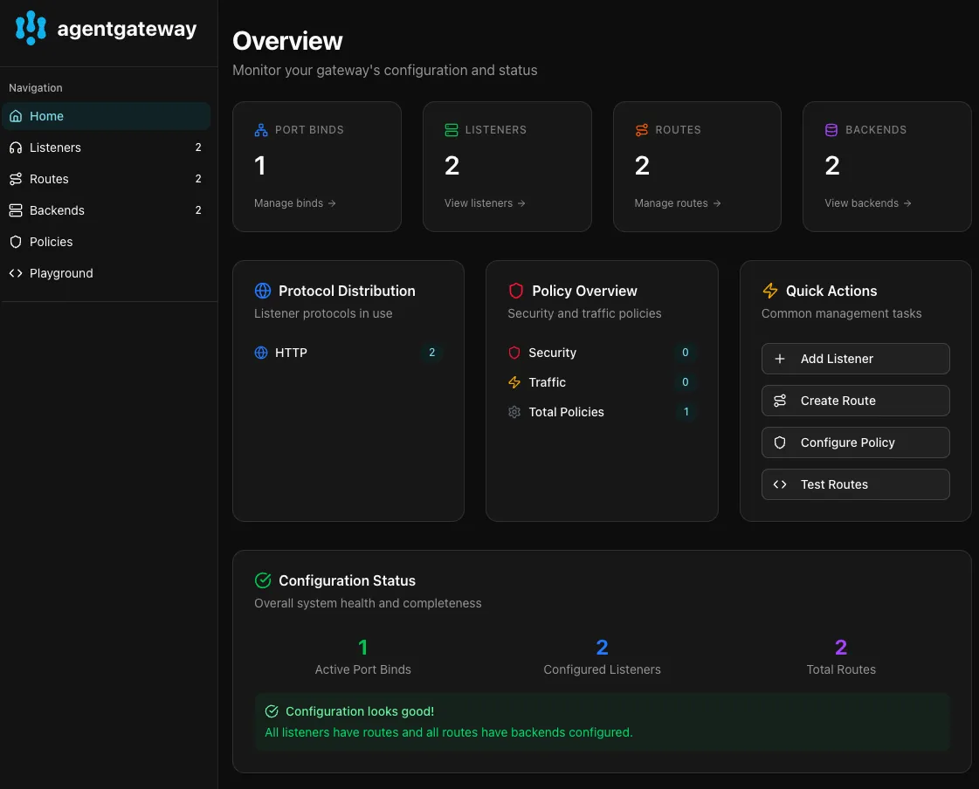979x789 pixels.
Task: Click the PORT BINDS card title
Action: [309, 130]
